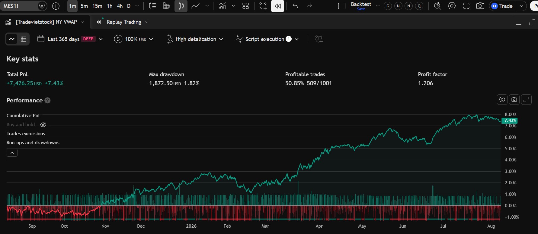This screenshot has height=234, width=538.
Task: Expand the NY VWAP strategy dropdown chevron
Action: (x=82, y=22)
